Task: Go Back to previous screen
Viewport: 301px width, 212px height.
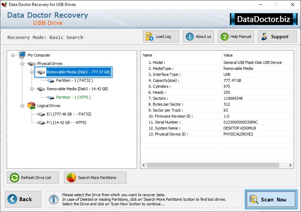Action: (23, 199)
